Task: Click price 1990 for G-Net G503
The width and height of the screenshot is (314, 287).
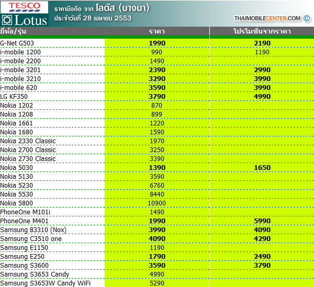Action: pos(157,43)
